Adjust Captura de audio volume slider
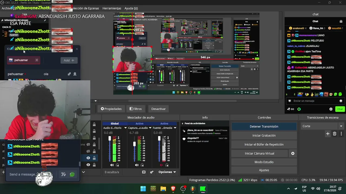346x194 pixels. pyautogui.click(x=134, y=144)
